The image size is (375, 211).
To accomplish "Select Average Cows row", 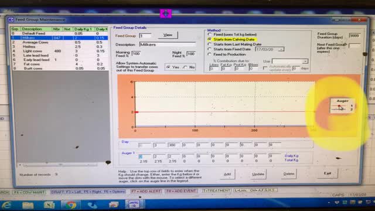I will coord(59,42).
